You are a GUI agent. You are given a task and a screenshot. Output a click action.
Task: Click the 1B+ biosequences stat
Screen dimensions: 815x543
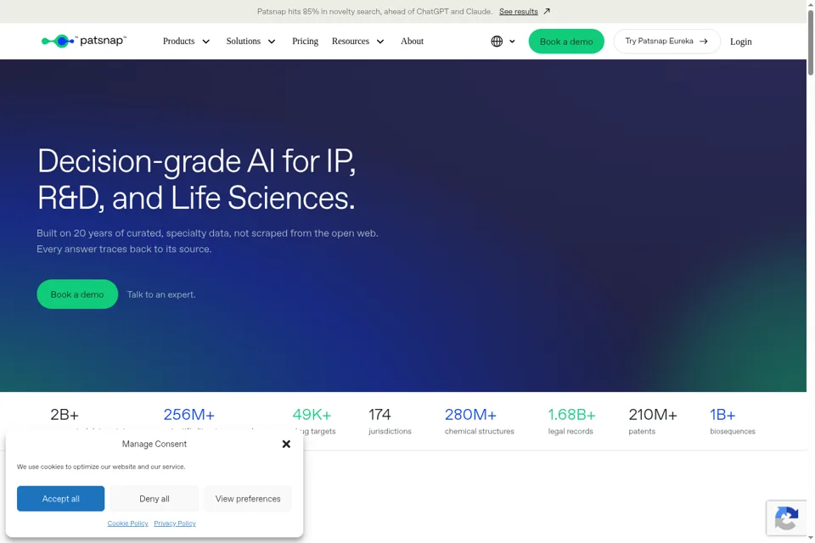tap(733, 422)
